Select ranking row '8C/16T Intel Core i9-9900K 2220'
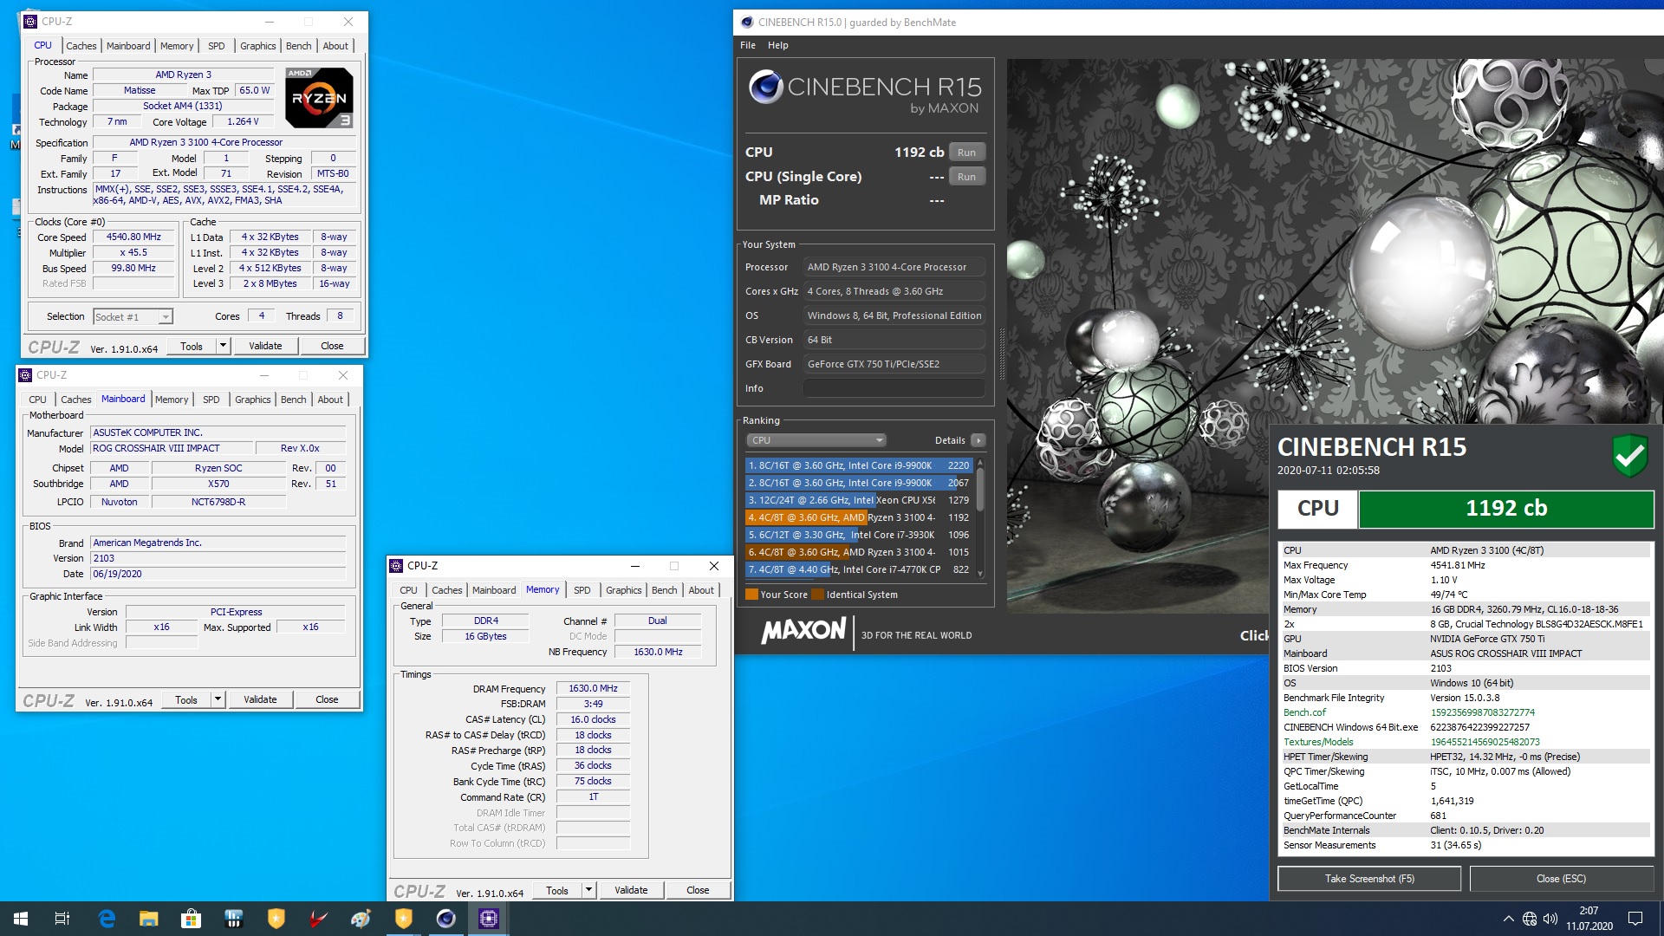 pyautogui.click(x=859, y=465)
